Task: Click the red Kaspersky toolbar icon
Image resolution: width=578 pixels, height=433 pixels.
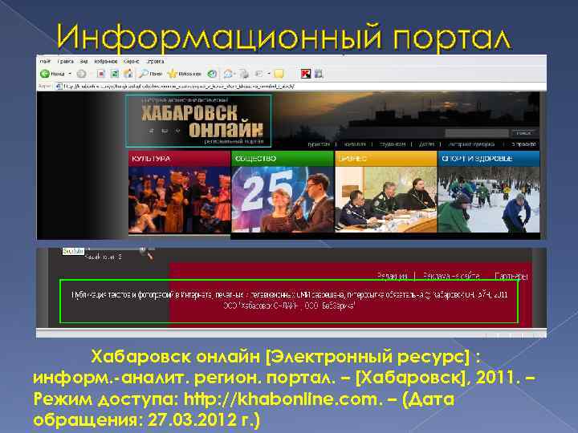Action: (306, 74)
